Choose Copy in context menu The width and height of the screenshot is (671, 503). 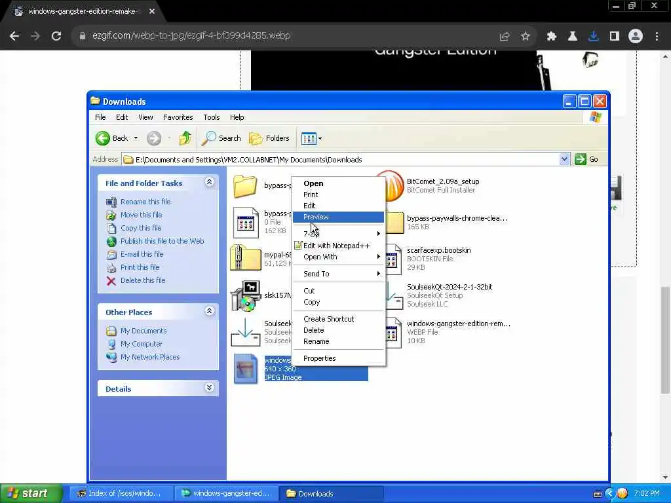pyautogui.click(x=338, y=302)
